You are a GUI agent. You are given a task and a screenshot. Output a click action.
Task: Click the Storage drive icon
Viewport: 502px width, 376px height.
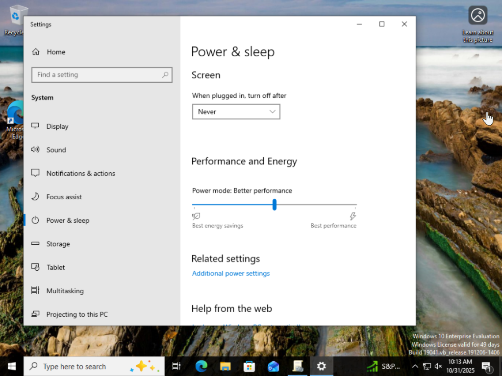[x=35, y=244]
